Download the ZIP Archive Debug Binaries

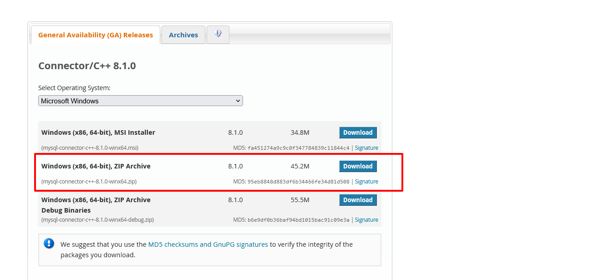point(358,200)
